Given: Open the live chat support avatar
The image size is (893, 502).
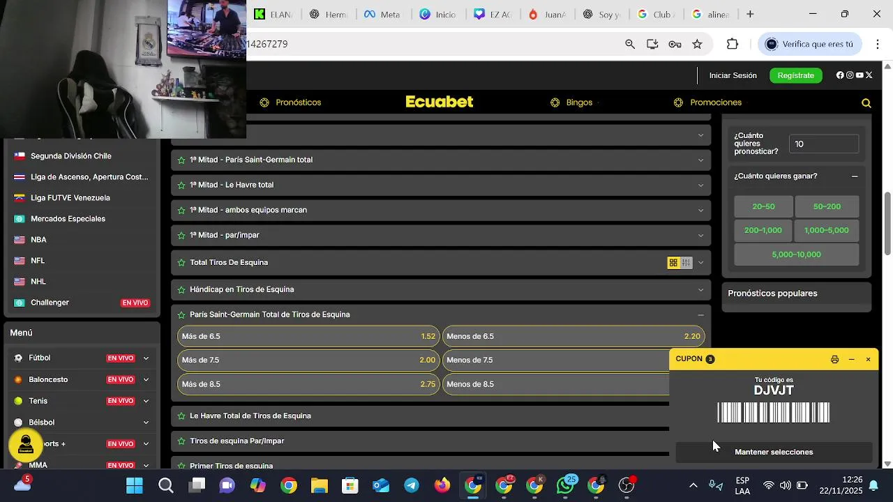Looking at the screenshot, I should pyautogui.click(x=26, y=445).
